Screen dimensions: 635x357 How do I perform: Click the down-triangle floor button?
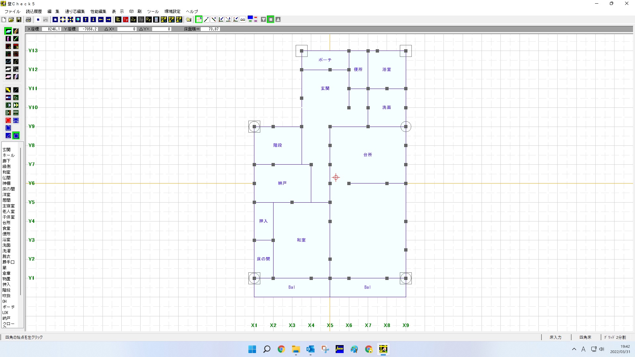pos(263,20)
